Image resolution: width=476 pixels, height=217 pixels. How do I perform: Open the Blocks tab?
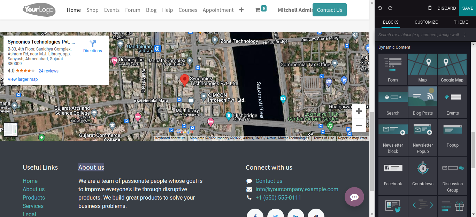(x=391, y=22)
